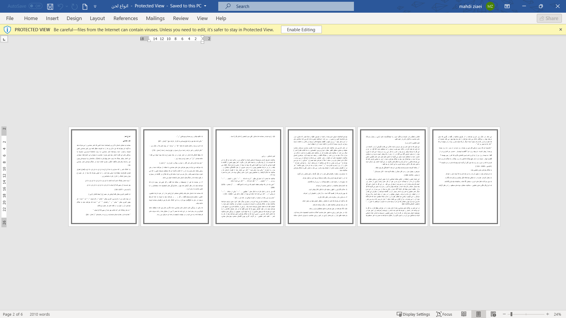Screen dimensions: 566x318
Task: Open Display Settings in status bar
Action: (413, 314)
